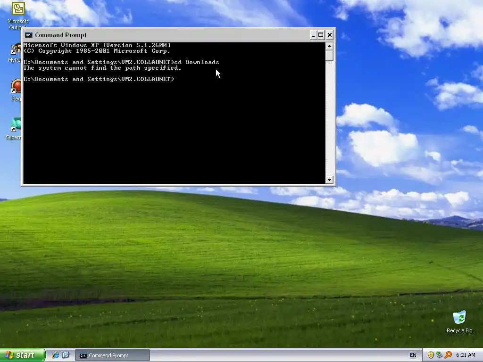483x362 pixels.
Task: Minimize the Command Prompt window
Action: tap(313, 35)
